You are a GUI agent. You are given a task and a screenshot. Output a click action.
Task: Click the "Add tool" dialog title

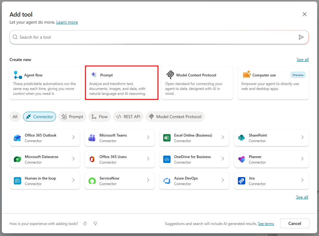(x=21, y=14)
